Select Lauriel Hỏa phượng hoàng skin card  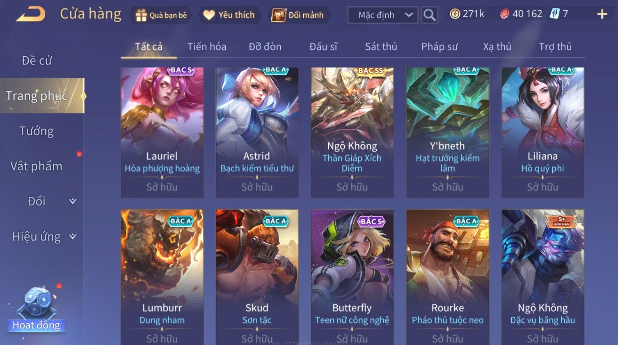pos(162,132)
